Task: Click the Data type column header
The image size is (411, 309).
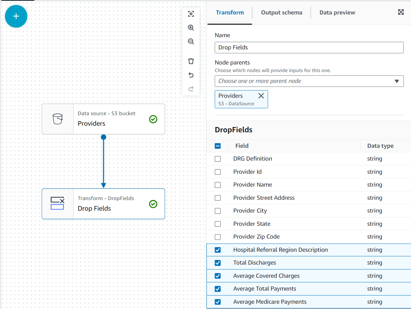Action: (380, 146)
